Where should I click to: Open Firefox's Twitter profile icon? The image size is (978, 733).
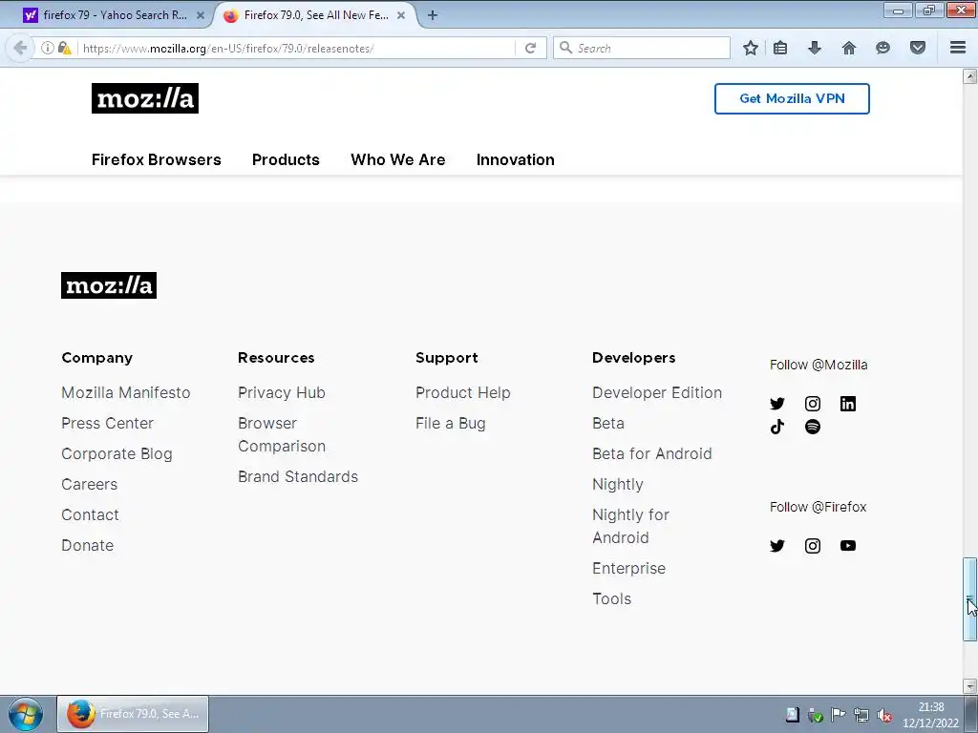coord(777,546)
